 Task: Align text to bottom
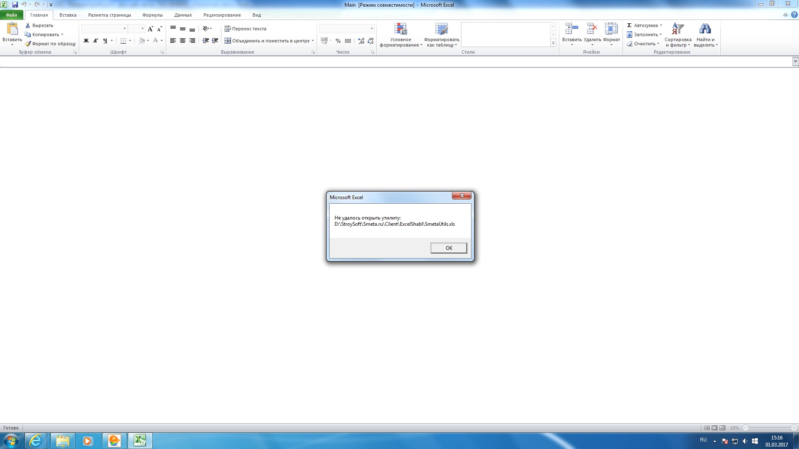[192, 29]
